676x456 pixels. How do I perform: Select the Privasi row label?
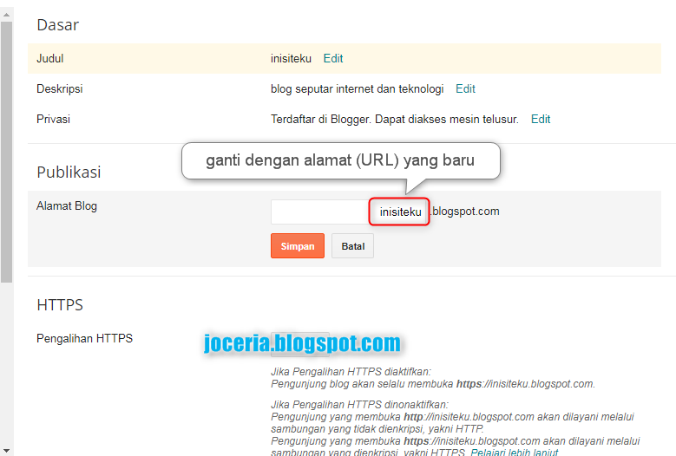coord(53,119)
